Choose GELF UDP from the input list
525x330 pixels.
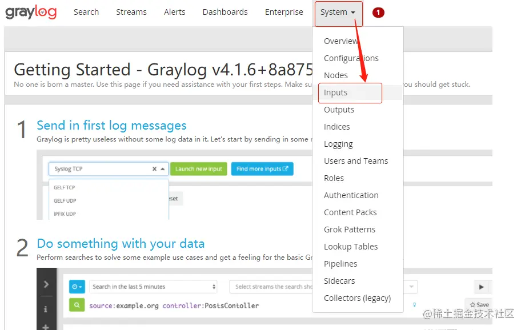pyautogui.click(x=65, y=200)
